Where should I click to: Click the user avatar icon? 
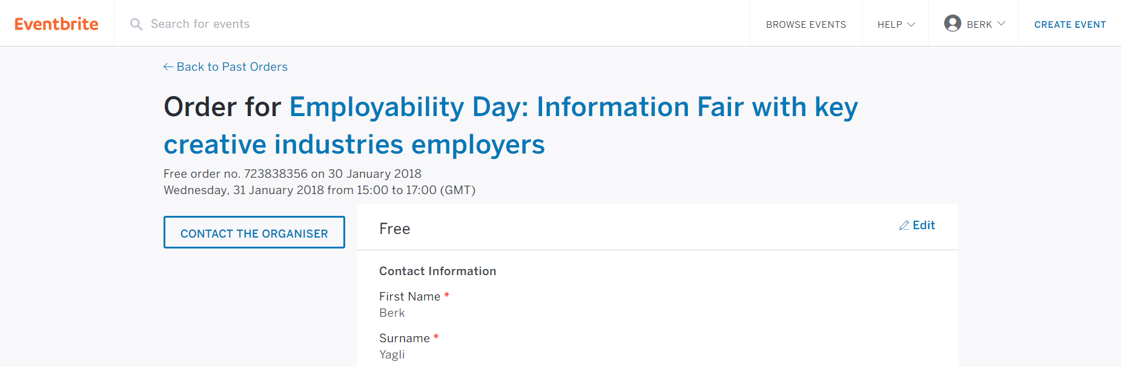(953, 24)
